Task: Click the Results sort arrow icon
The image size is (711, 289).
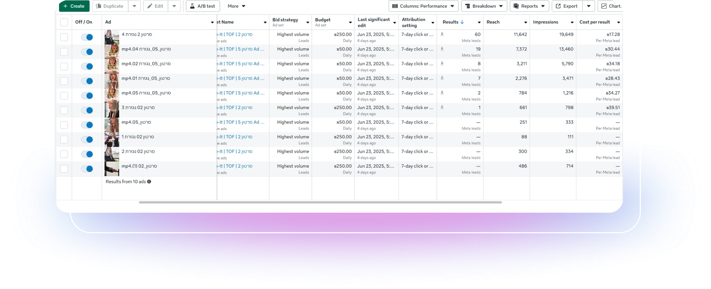Action: tap(462, 22)
